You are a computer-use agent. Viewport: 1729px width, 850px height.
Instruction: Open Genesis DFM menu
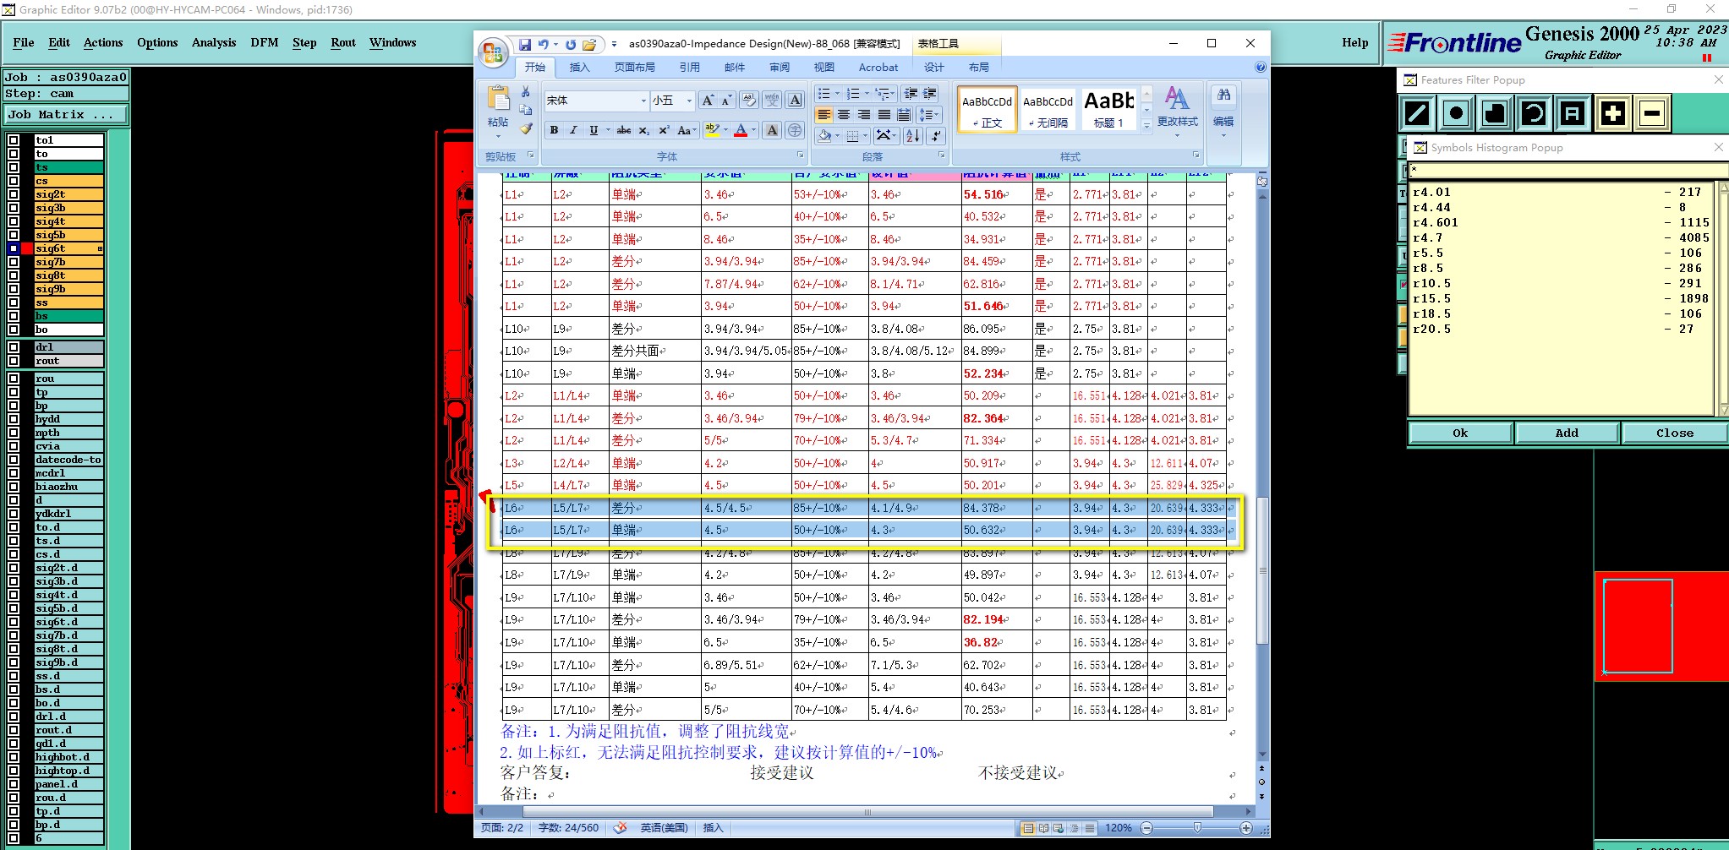265,42
